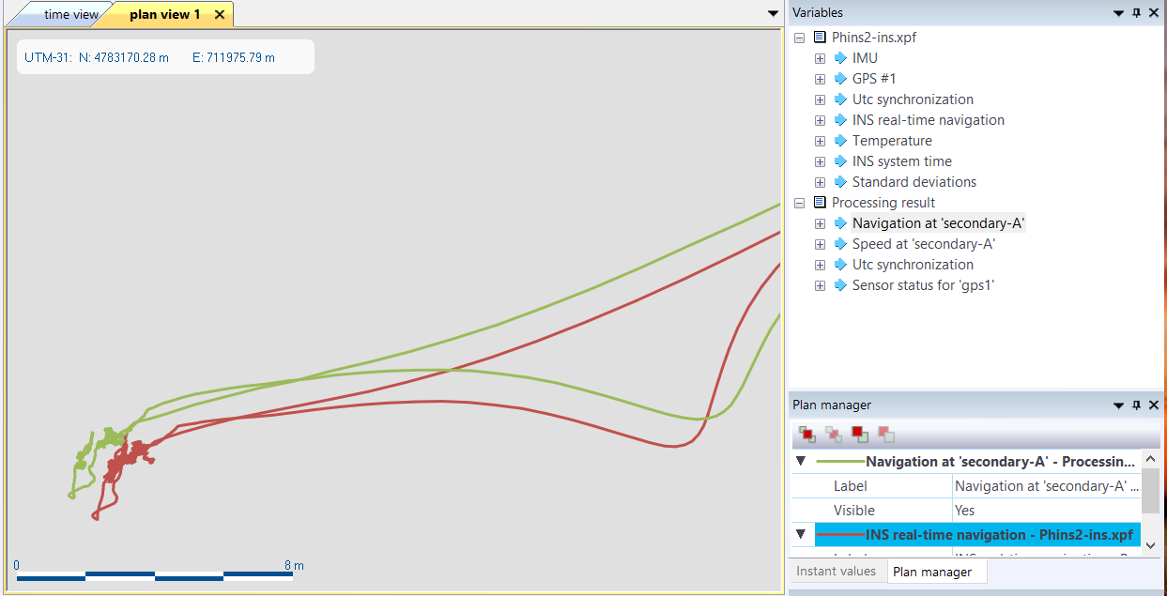
Task: Click the first layer-order icon in Plan manager toolbar
Action: pyautogui.click(x=807, y=435)
